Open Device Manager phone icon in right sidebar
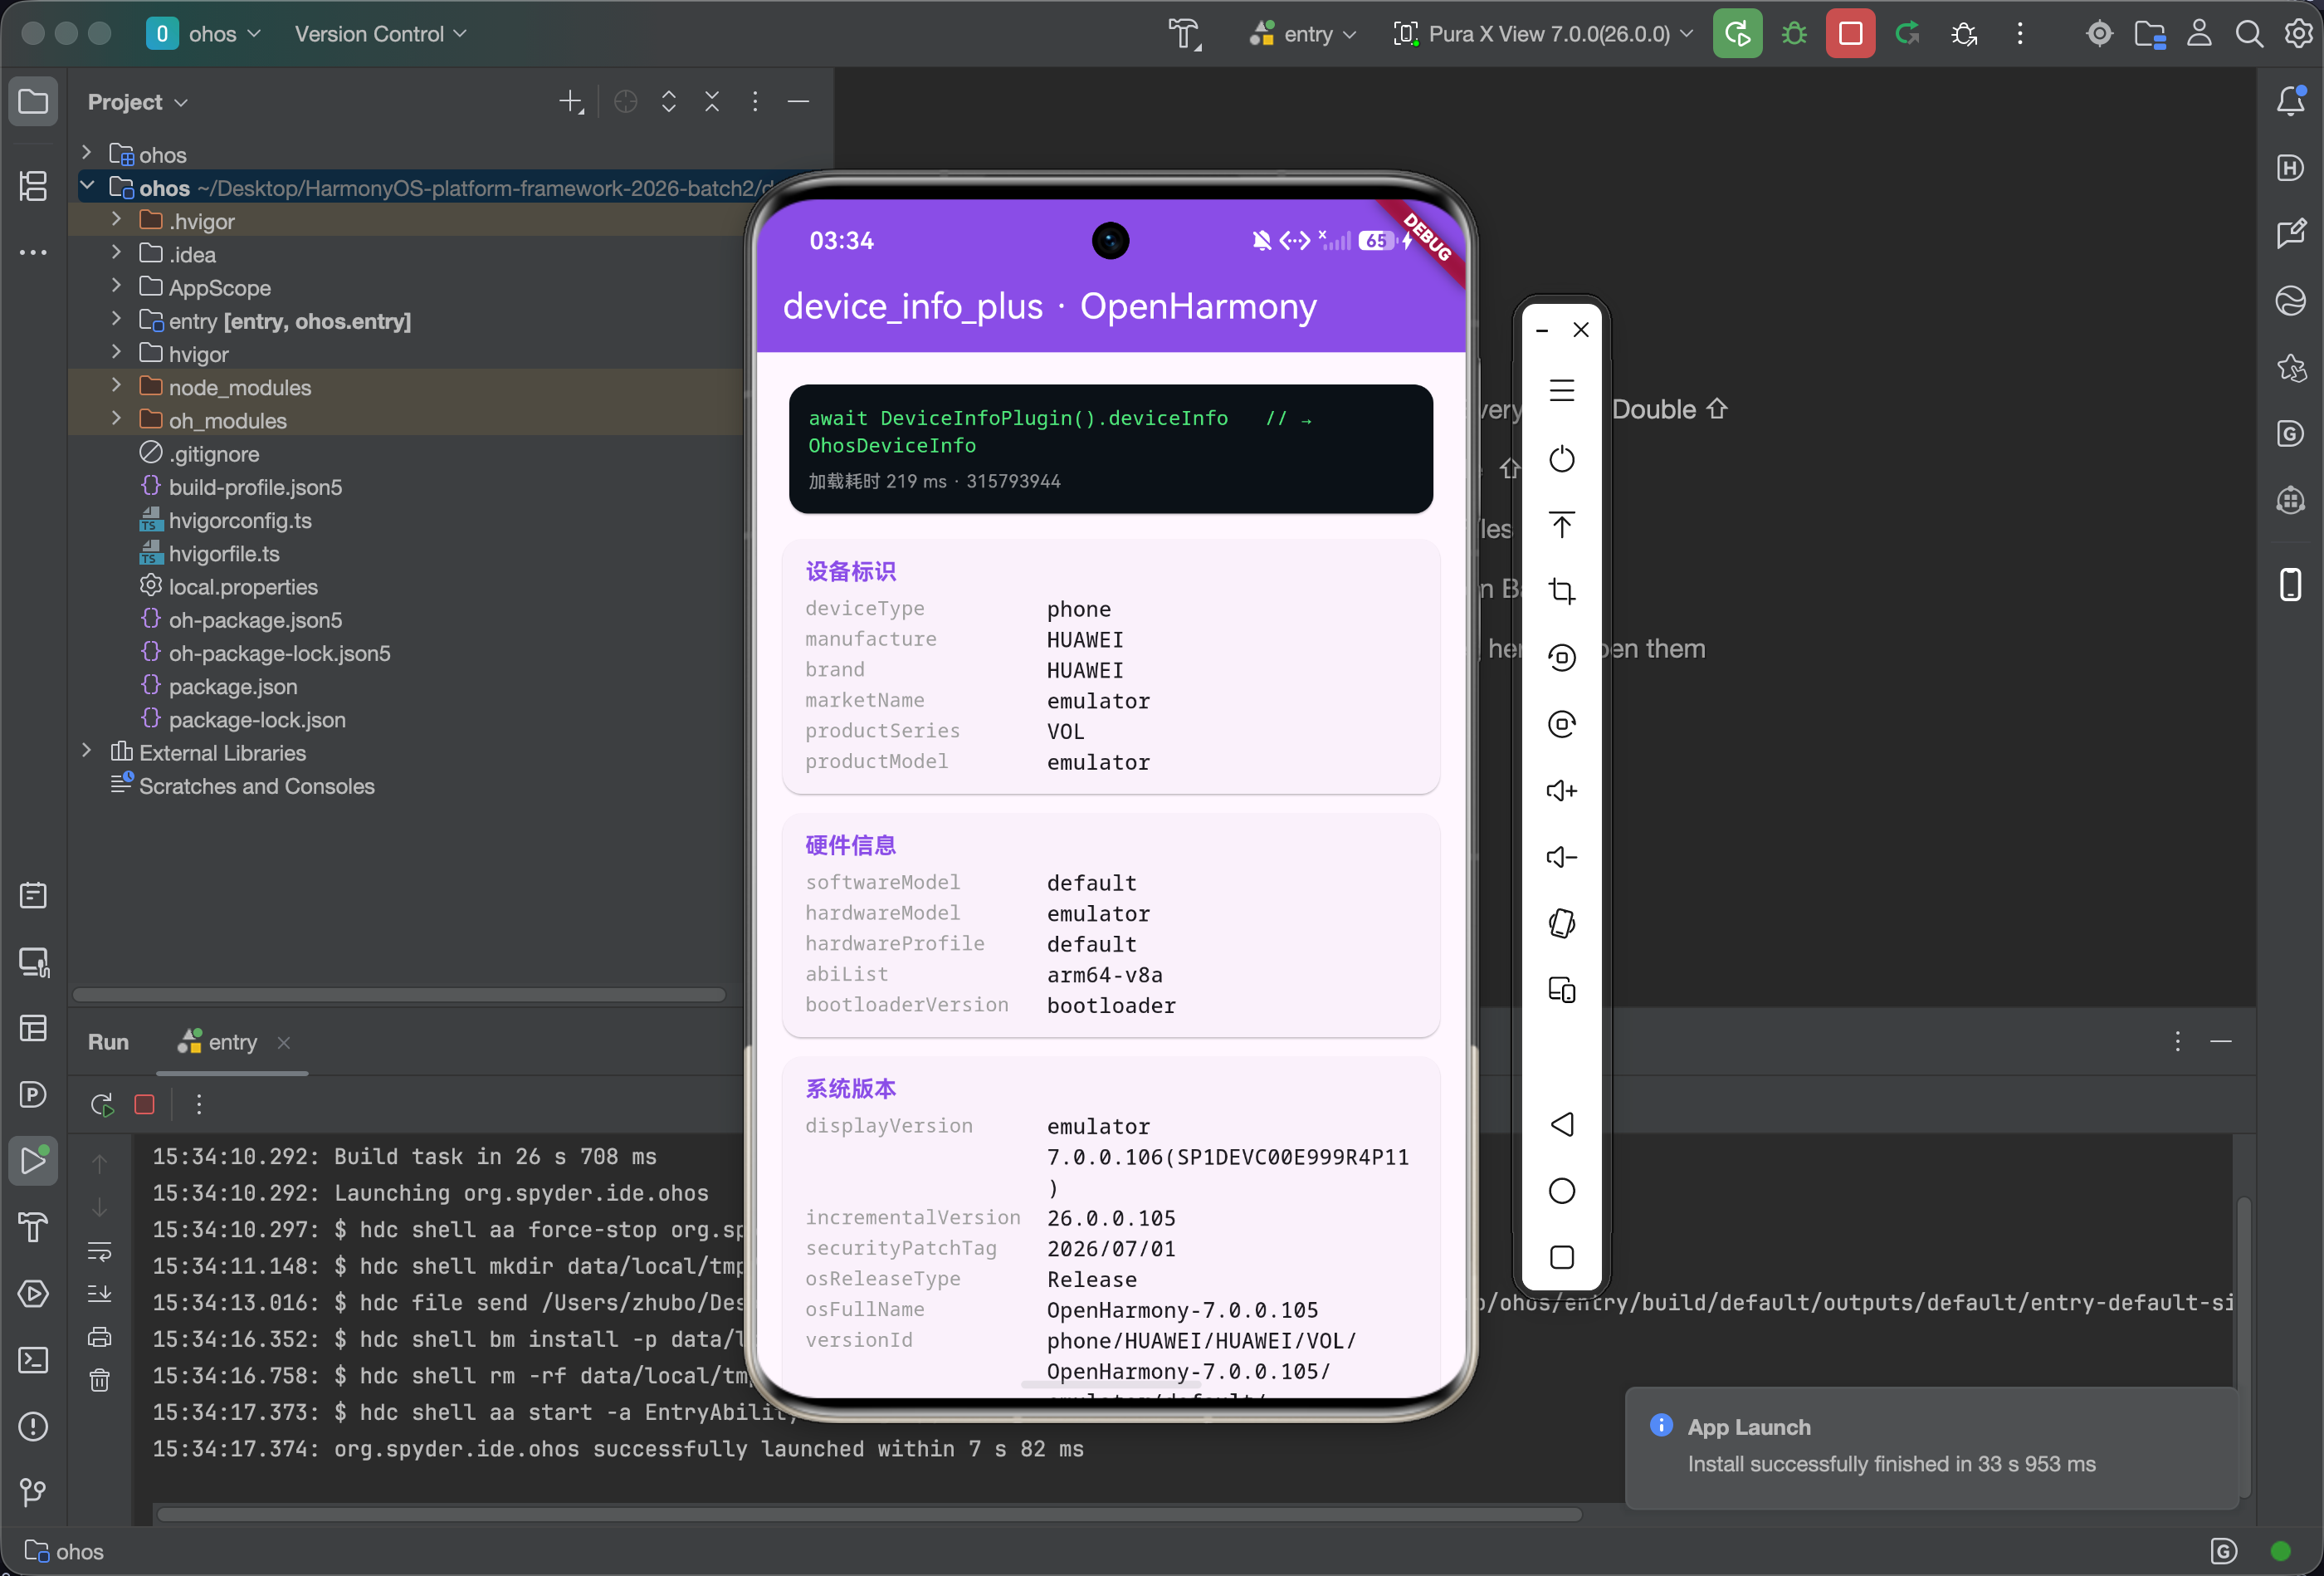The image size is (2324, 1576). pos(2290,585)
